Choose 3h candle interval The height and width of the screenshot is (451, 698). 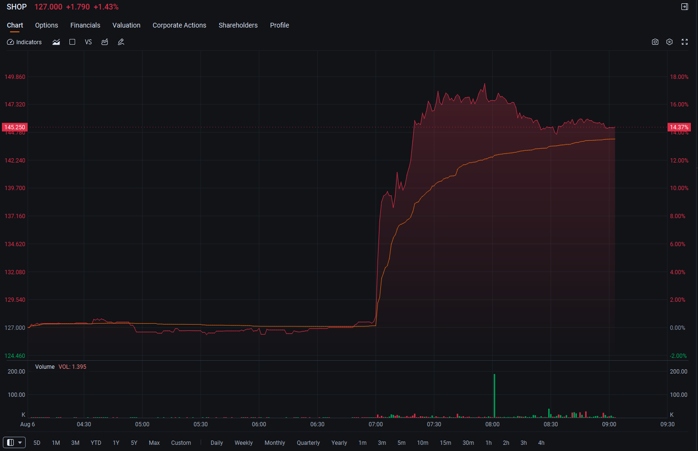(x=523, y=443)
